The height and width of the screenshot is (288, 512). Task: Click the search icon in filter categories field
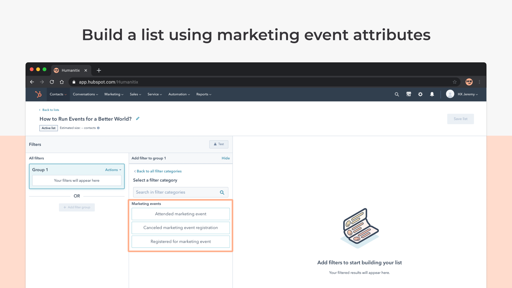coord(222,192)
